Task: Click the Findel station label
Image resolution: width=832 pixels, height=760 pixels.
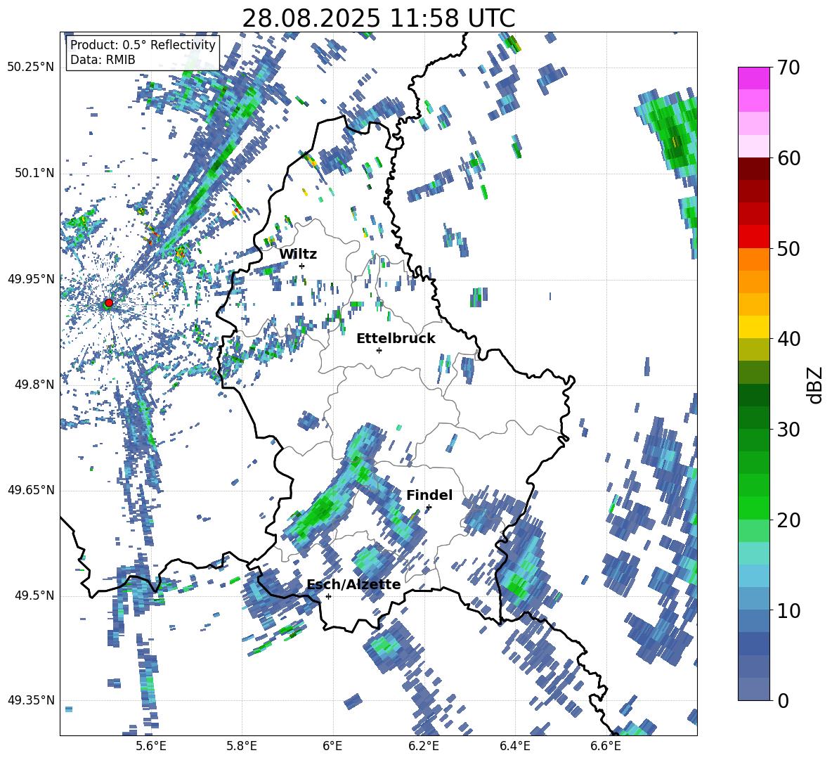Action: [x=429, y=495]
